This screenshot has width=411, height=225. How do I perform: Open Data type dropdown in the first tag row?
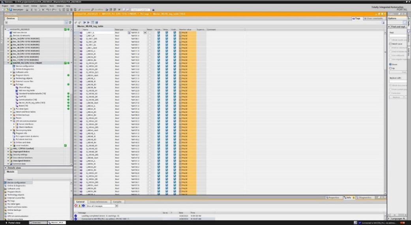(x=129, y=32)
